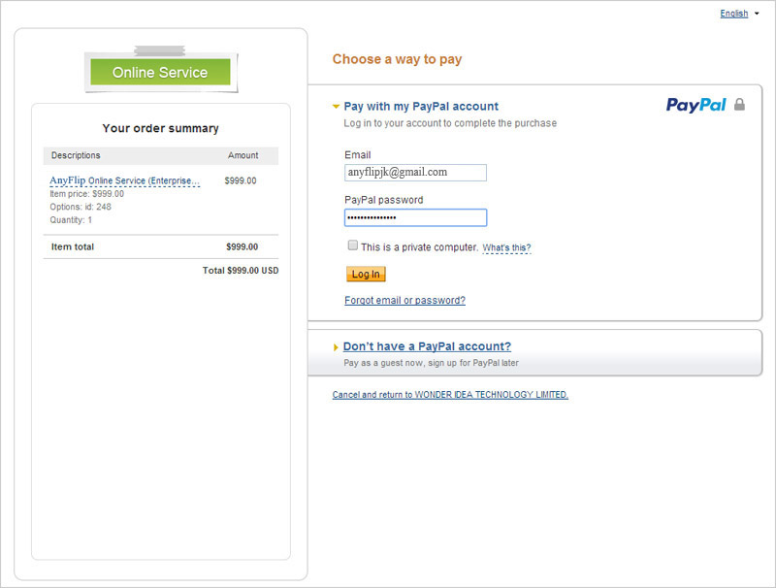Open the English language selector
The image size is (776, 588).
pos(733,14)
